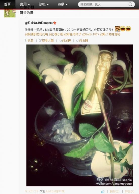
Task: Open large image view (查看大圖)
Action: (46, 41)
